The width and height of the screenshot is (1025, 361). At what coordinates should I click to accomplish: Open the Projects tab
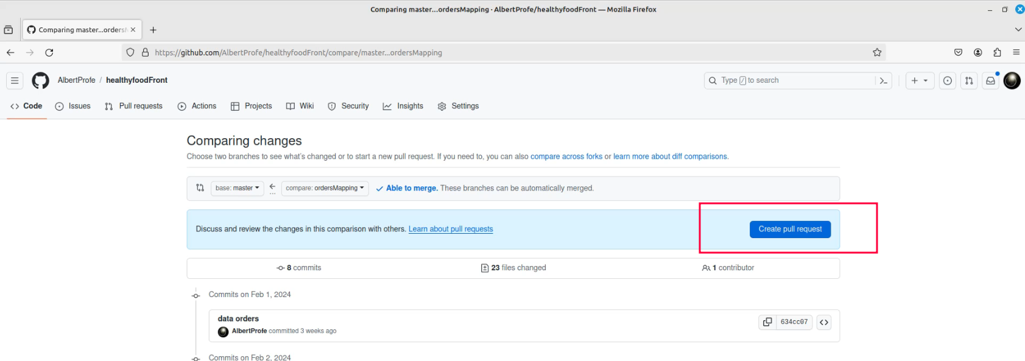[x=252, y=106]
